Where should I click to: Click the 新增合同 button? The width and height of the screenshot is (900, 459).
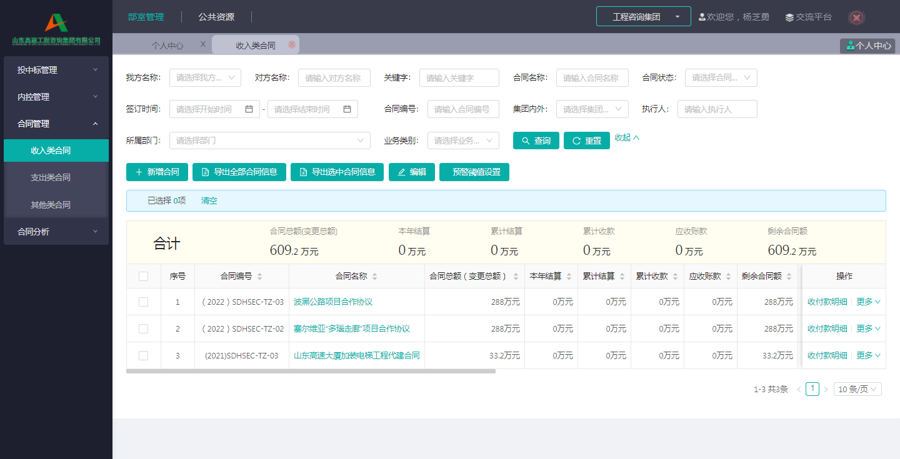click(x=157, y=172)
